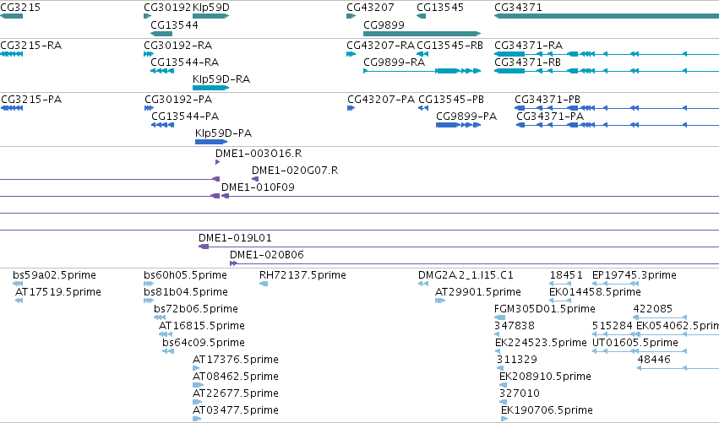This screenshot has height=423, width=719.
Task: Click feature 327010
Action: pyautogui.click(x=519, y=393)
